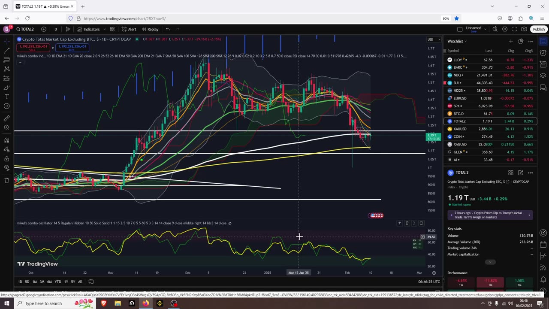Click the SELL price button
The width and height of the screenshot is (549, 309).
32,48
